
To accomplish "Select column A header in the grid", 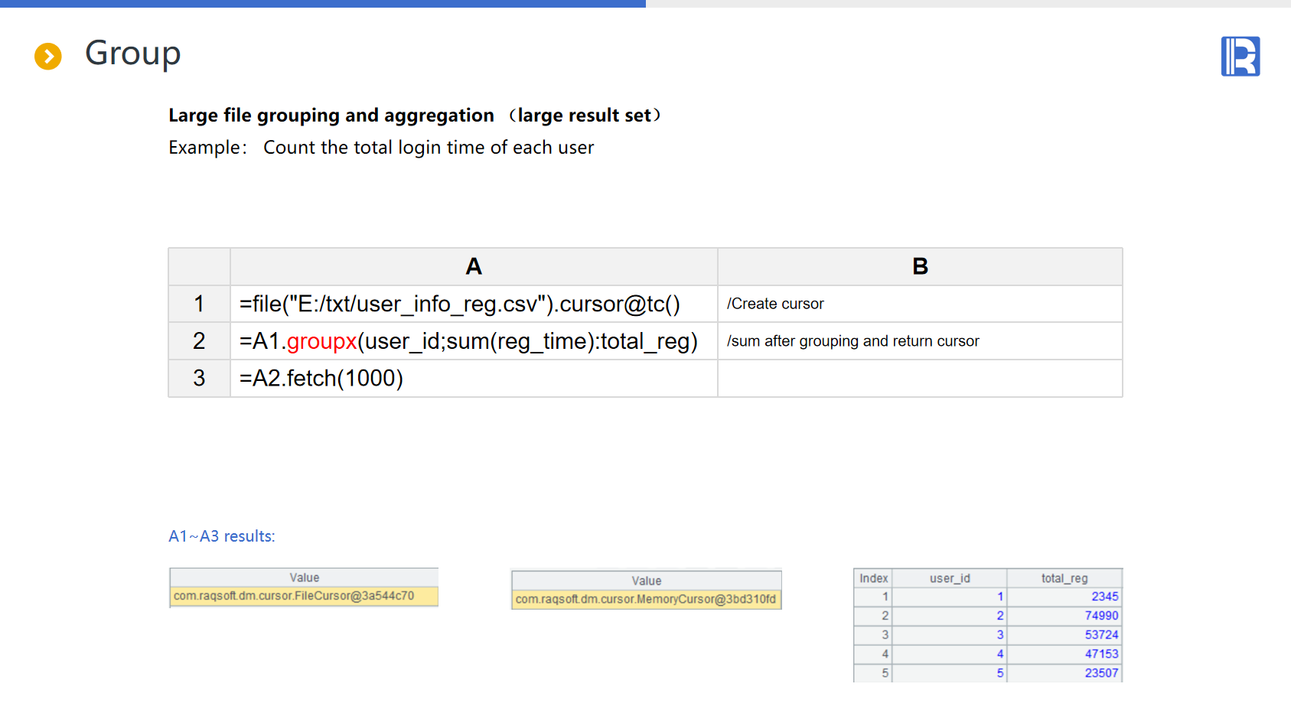I will pos(474,266).
